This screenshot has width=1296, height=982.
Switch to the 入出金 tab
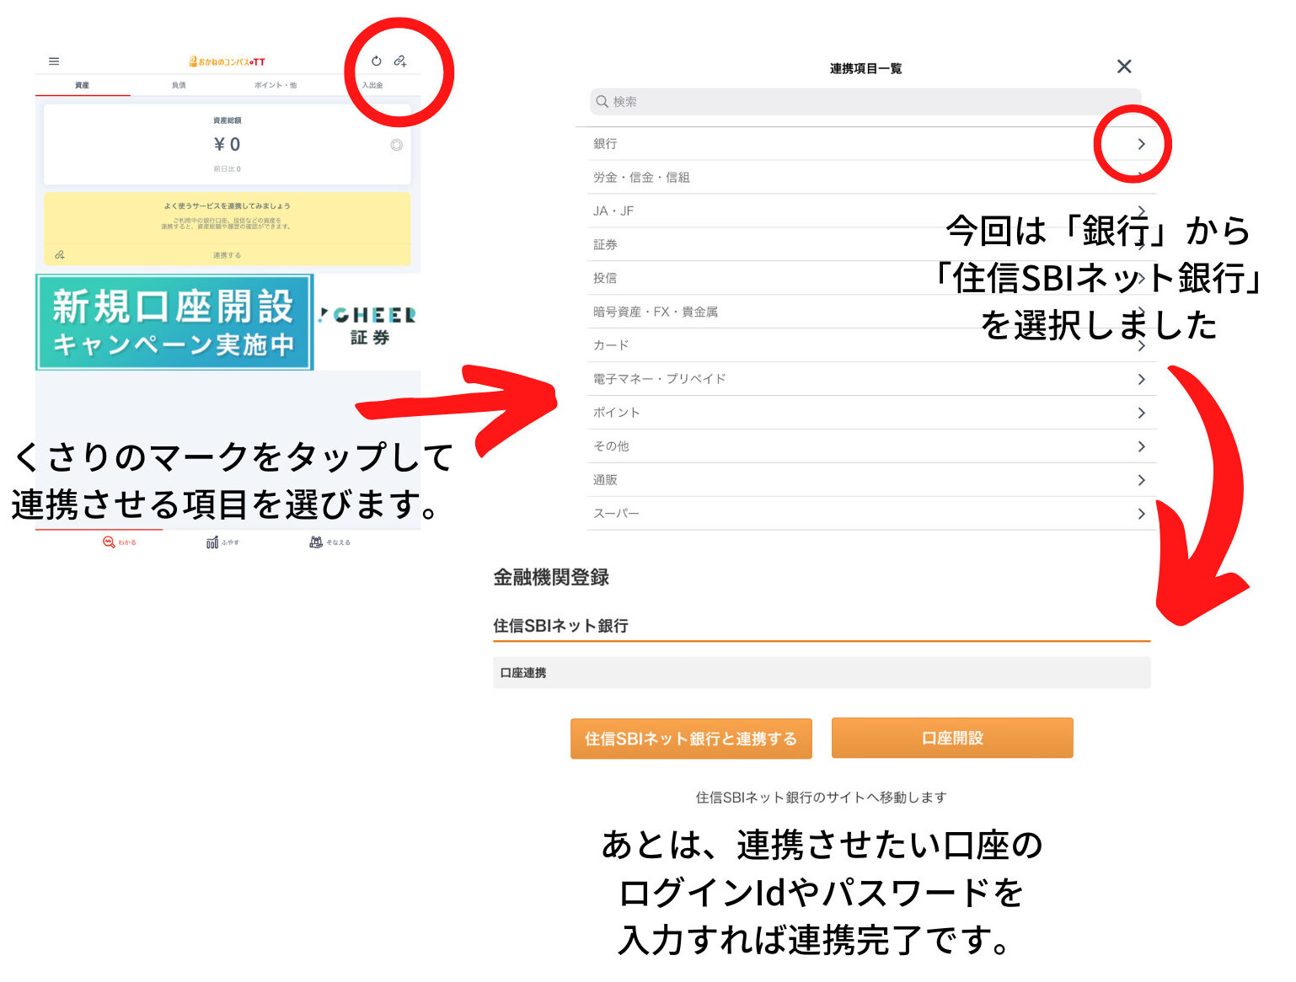click(372, 85)
